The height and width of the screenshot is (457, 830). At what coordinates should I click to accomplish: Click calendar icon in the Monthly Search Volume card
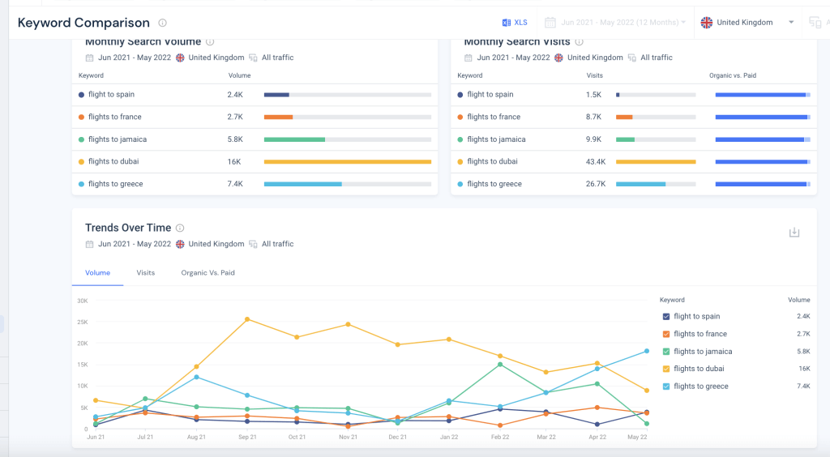click(89, 58)
